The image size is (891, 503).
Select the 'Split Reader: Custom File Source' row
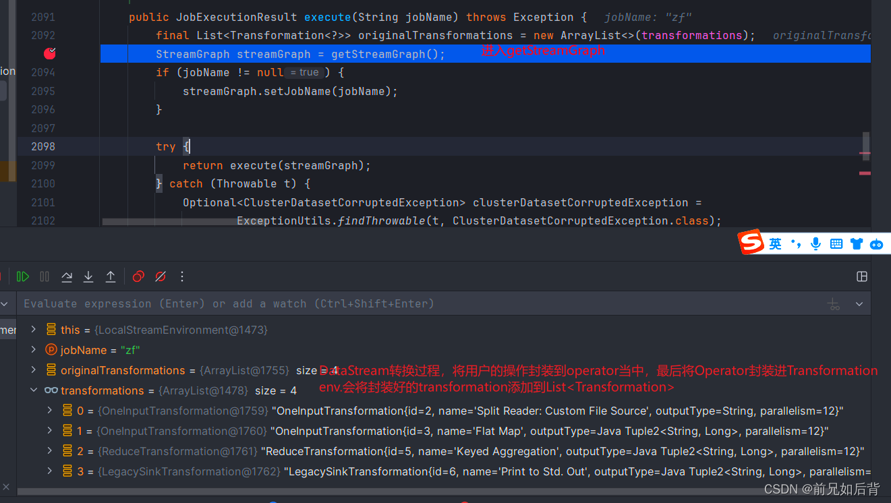click(x=444, y=411)
